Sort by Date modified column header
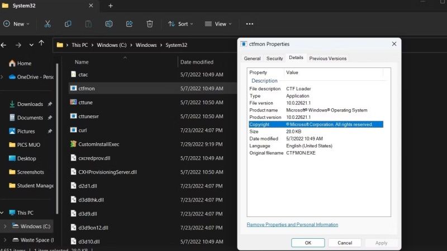 tap(197, 62)
